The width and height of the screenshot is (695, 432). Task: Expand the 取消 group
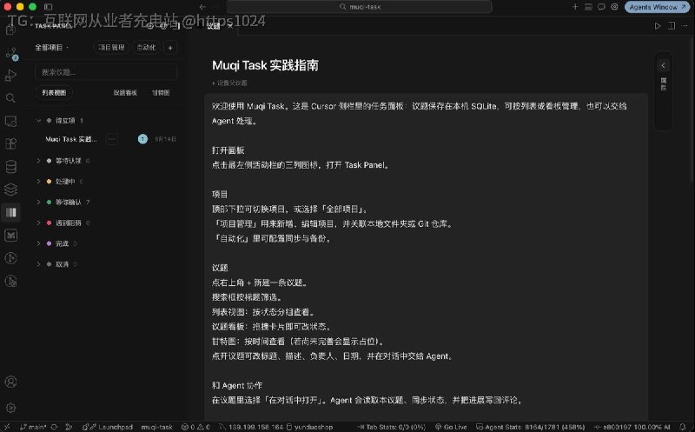point(38,264)
